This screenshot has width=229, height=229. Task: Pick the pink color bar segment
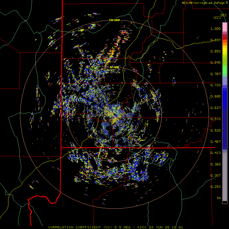[225, 27]
